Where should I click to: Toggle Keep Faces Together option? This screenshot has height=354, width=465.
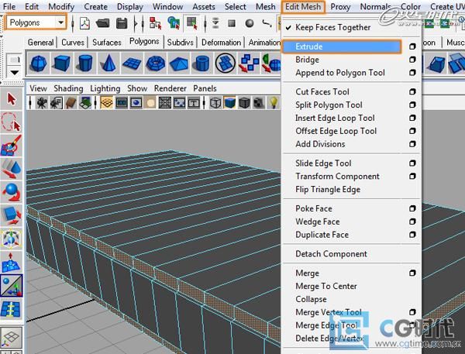click(x=332, y=28)
